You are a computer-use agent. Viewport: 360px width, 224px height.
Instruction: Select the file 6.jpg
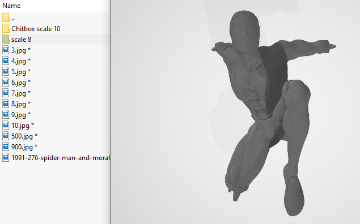pos(21,83)
